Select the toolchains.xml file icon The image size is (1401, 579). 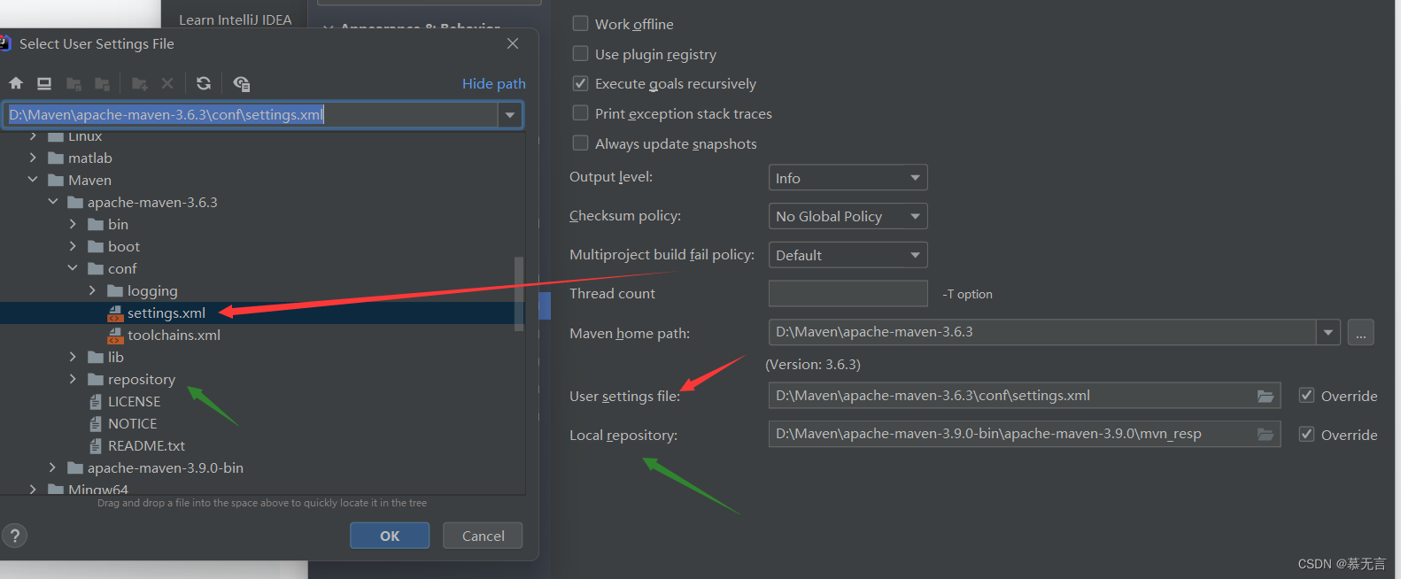coord(115,336)
